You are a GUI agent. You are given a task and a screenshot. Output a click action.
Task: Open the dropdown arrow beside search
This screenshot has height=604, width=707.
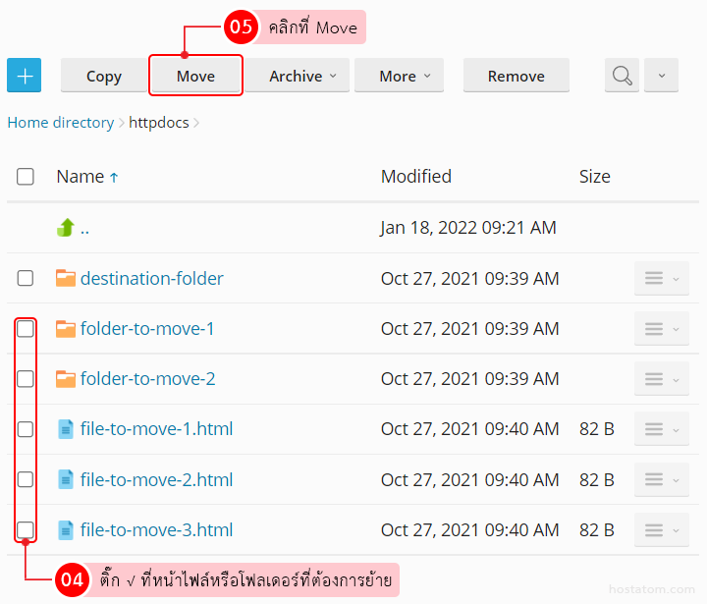pyautogui.click(x=661, y=76)
